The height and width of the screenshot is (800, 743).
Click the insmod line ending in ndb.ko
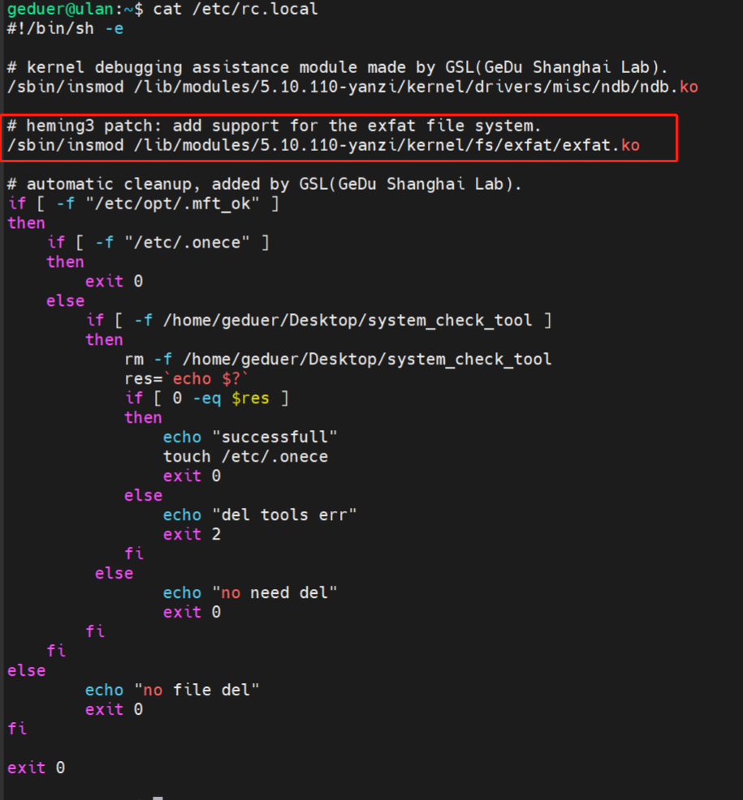(352, 87)
